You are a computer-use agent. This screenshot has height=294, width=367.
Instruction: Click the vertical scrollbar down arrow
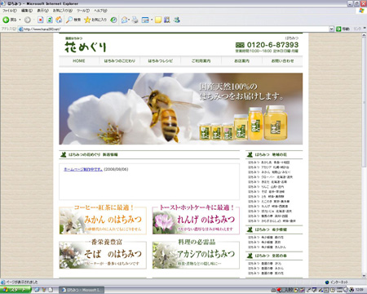point(365,275)
